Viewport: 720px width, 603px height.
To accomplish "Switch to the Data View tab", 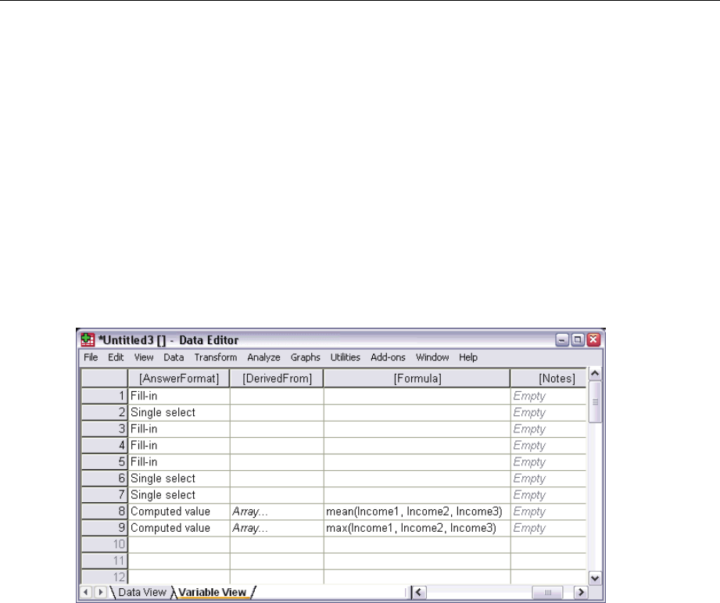I will coord(141,592).
